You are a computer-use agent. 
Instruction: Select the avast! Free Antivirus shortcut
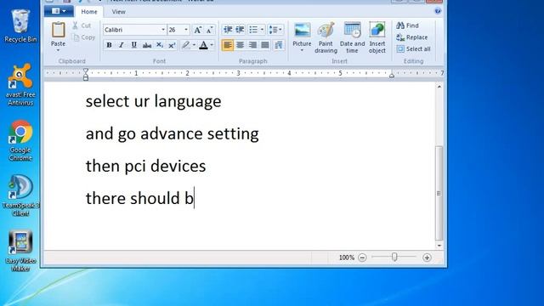click(20, 84)
